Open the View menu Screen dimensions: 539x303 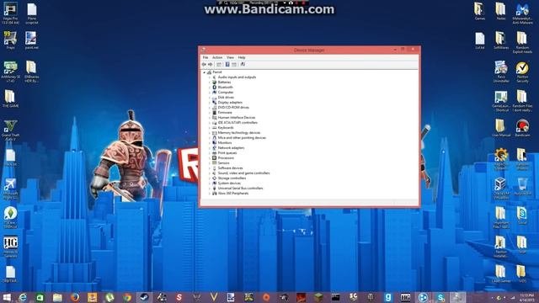[230, 57]
